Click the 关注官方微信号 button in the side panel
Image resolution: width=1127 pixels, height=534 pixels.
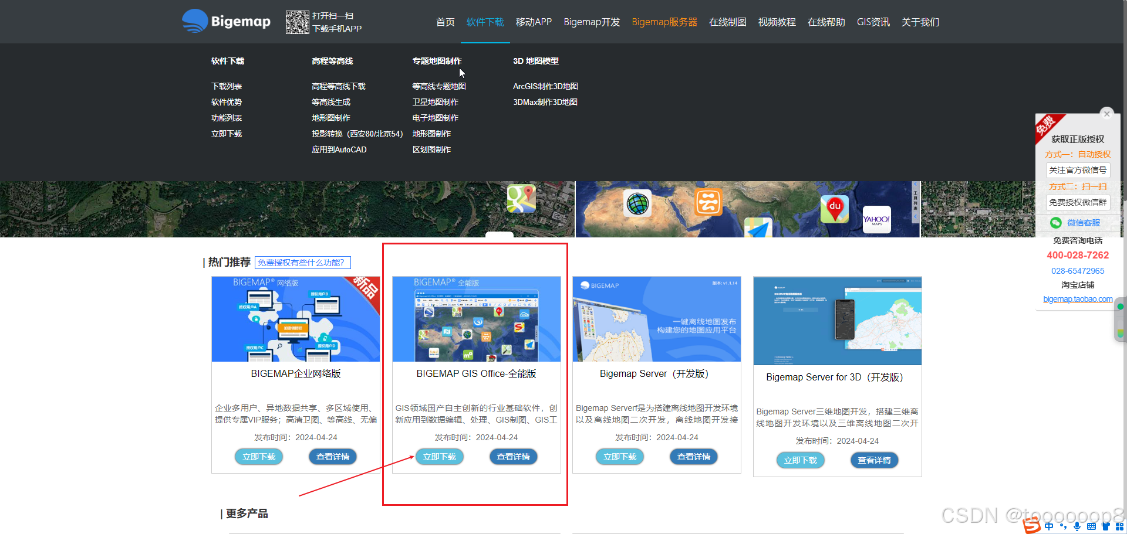tap(1078, 170)
